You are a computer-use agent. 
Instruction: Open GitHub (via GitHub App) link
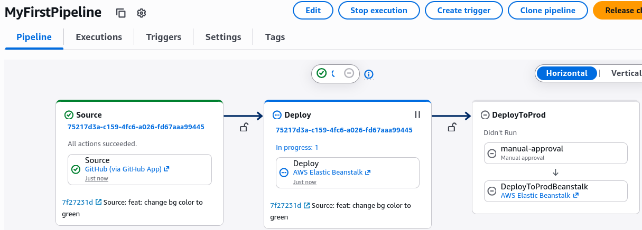coord(127,169)
